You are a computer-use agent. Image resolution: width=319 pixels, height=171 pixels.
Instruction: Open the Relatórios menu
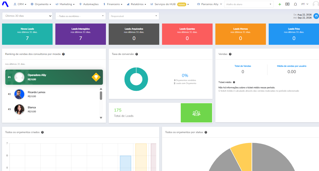tap(136, 4)
